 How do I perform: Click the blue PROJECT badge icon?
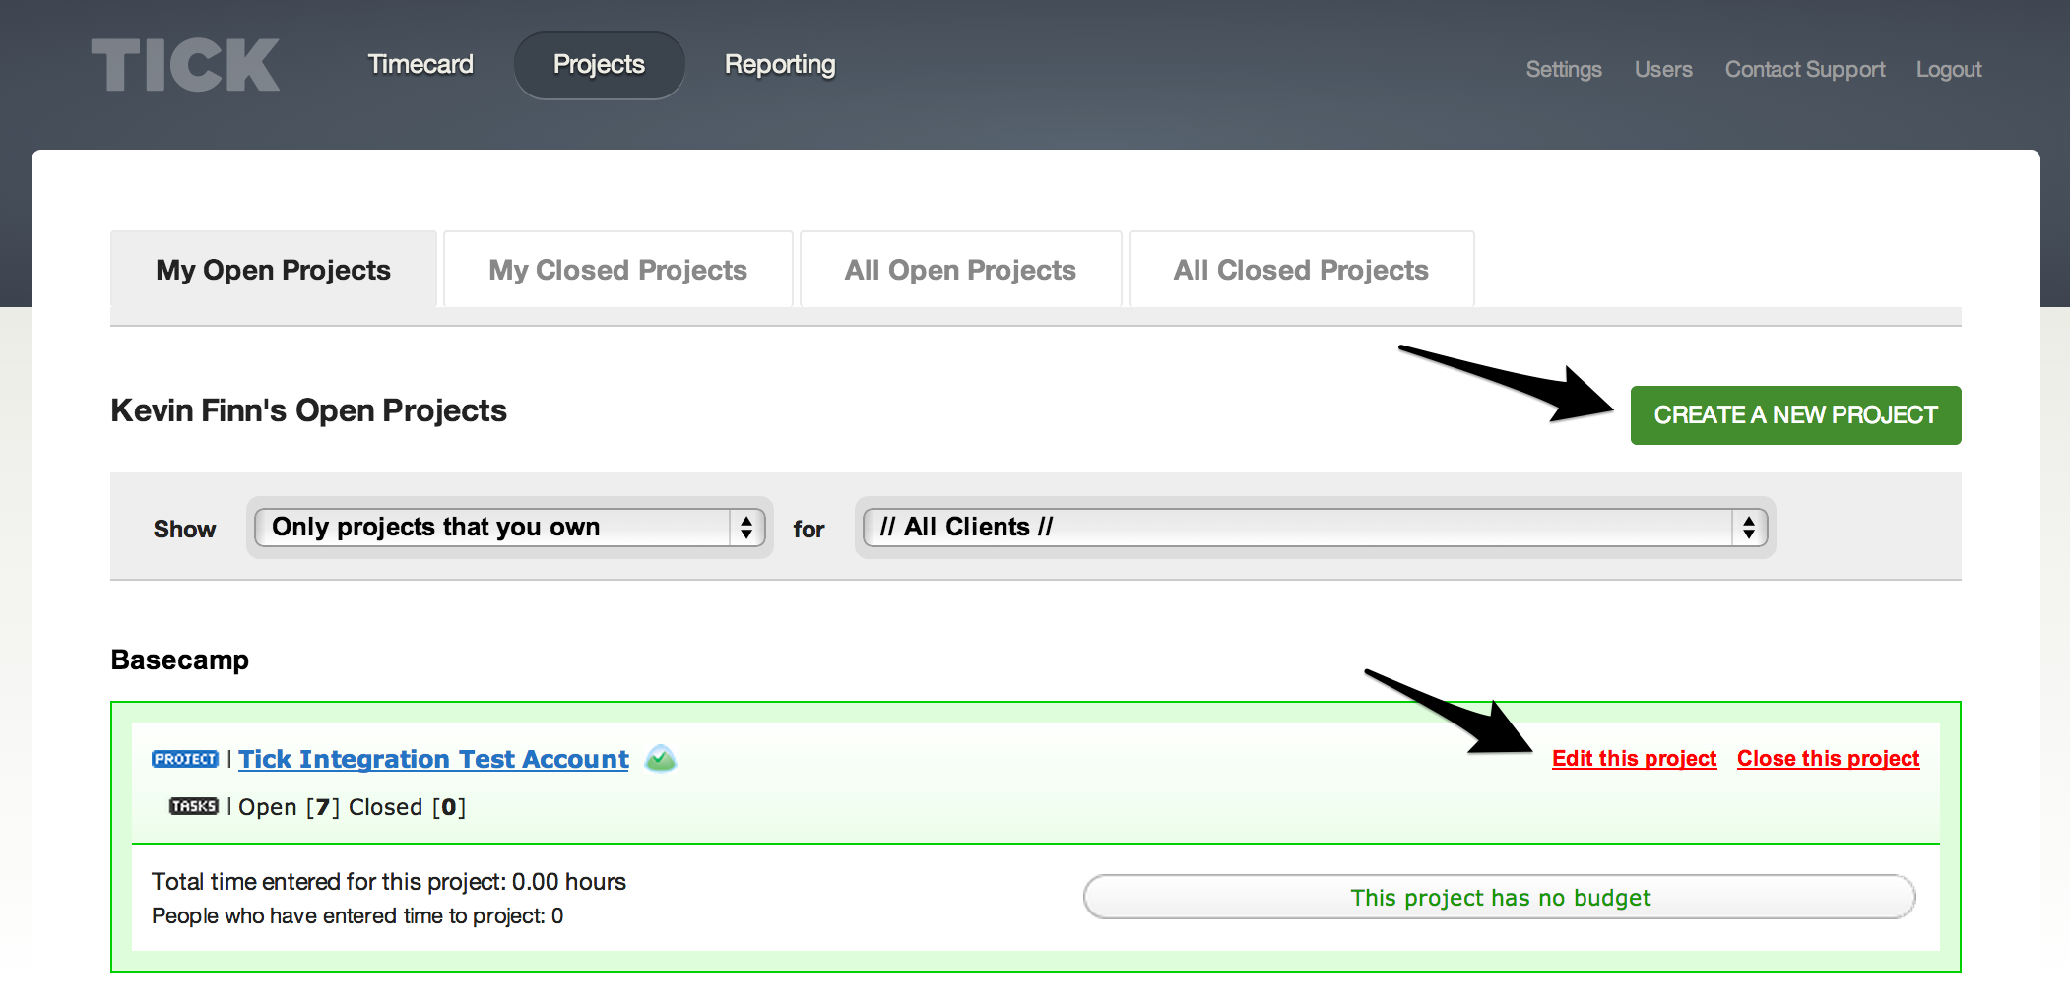185,758
